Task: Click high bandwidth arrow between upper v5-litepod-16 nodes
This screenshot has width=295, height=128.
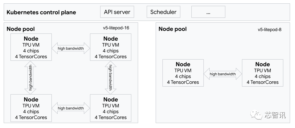Action: point(71,48)
